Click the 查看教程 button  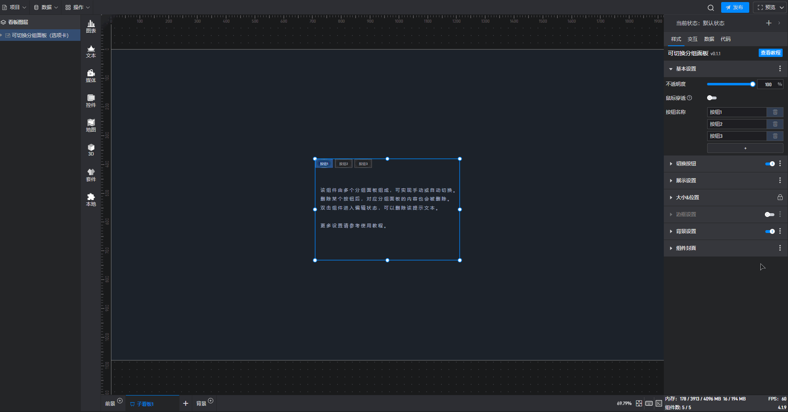[770, 53]
